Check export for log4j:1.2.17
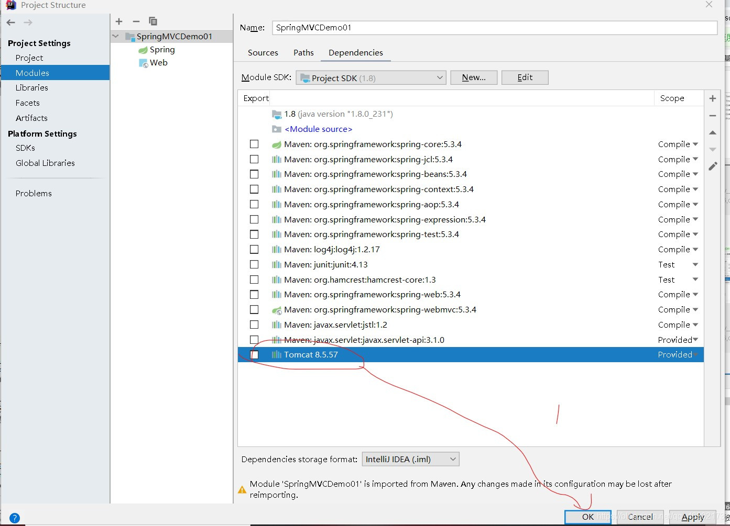 pyautogui.click(x=254, y=249)
